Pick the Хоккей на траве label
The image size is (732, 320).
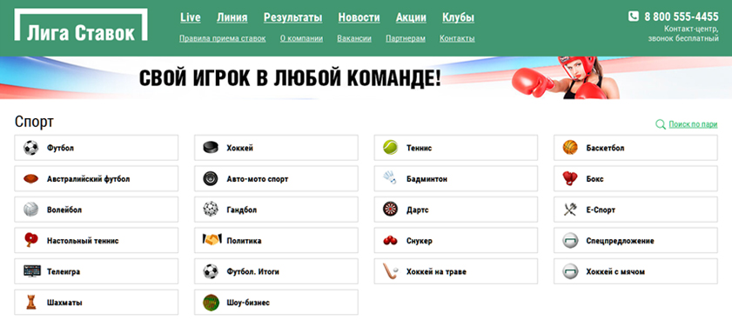[x=436, y=272]
